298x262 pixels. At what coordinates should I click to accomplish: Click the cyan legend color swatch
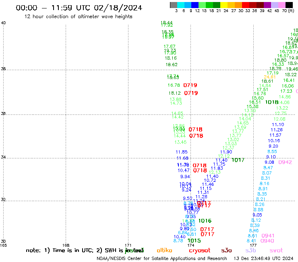180,5
